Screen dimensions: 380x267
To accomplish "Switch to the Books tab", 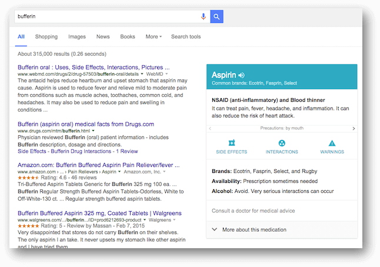I will pyautogui.click(x=128, y=36).
